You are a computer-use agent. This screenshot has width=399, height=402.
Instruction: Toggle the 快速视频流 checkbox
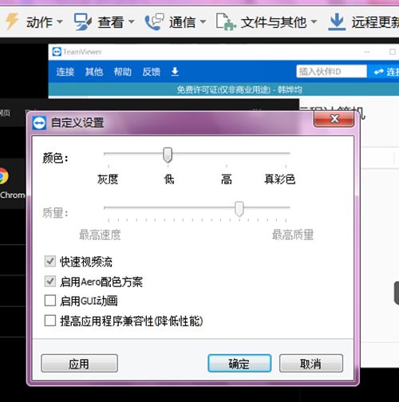point(50,262)
